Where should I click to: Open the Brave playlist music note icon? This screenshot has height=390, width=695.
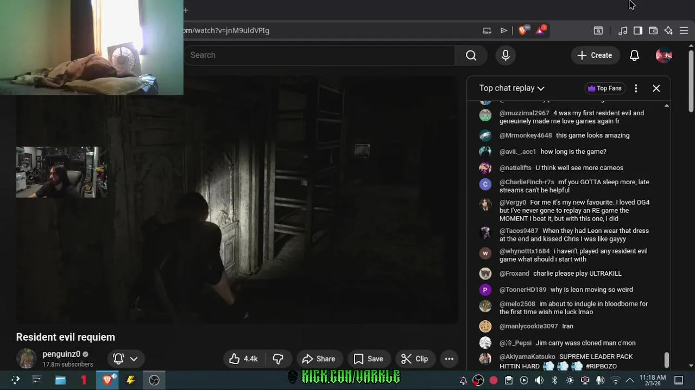(x=623, y=31)
